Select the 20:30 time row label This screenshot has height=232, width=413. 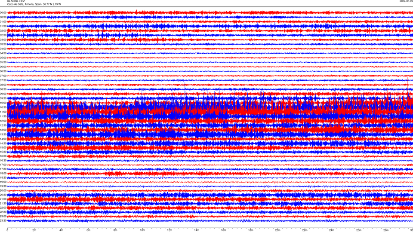pos(3,195)
